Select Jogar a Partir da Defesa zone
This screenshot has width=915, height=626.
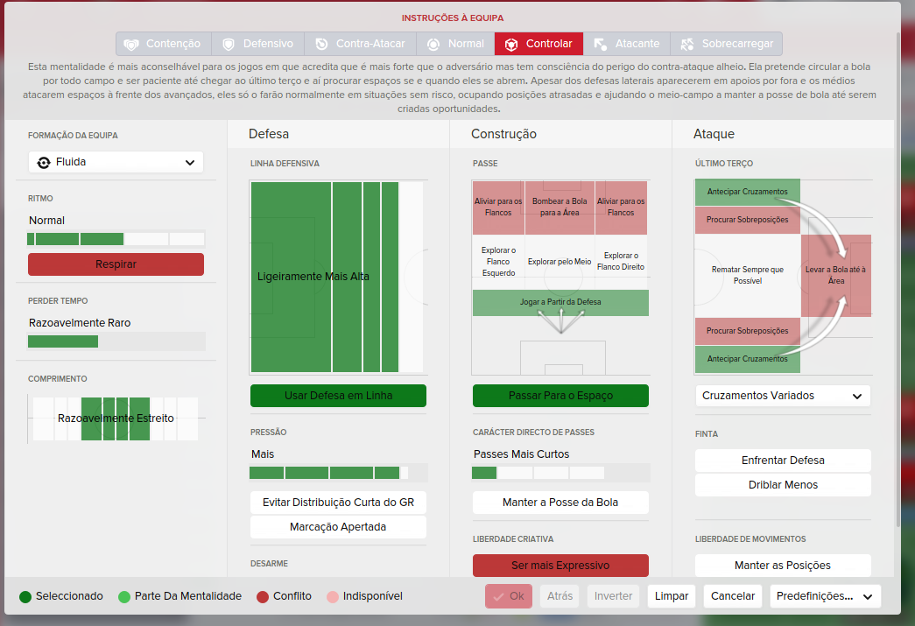560,302
